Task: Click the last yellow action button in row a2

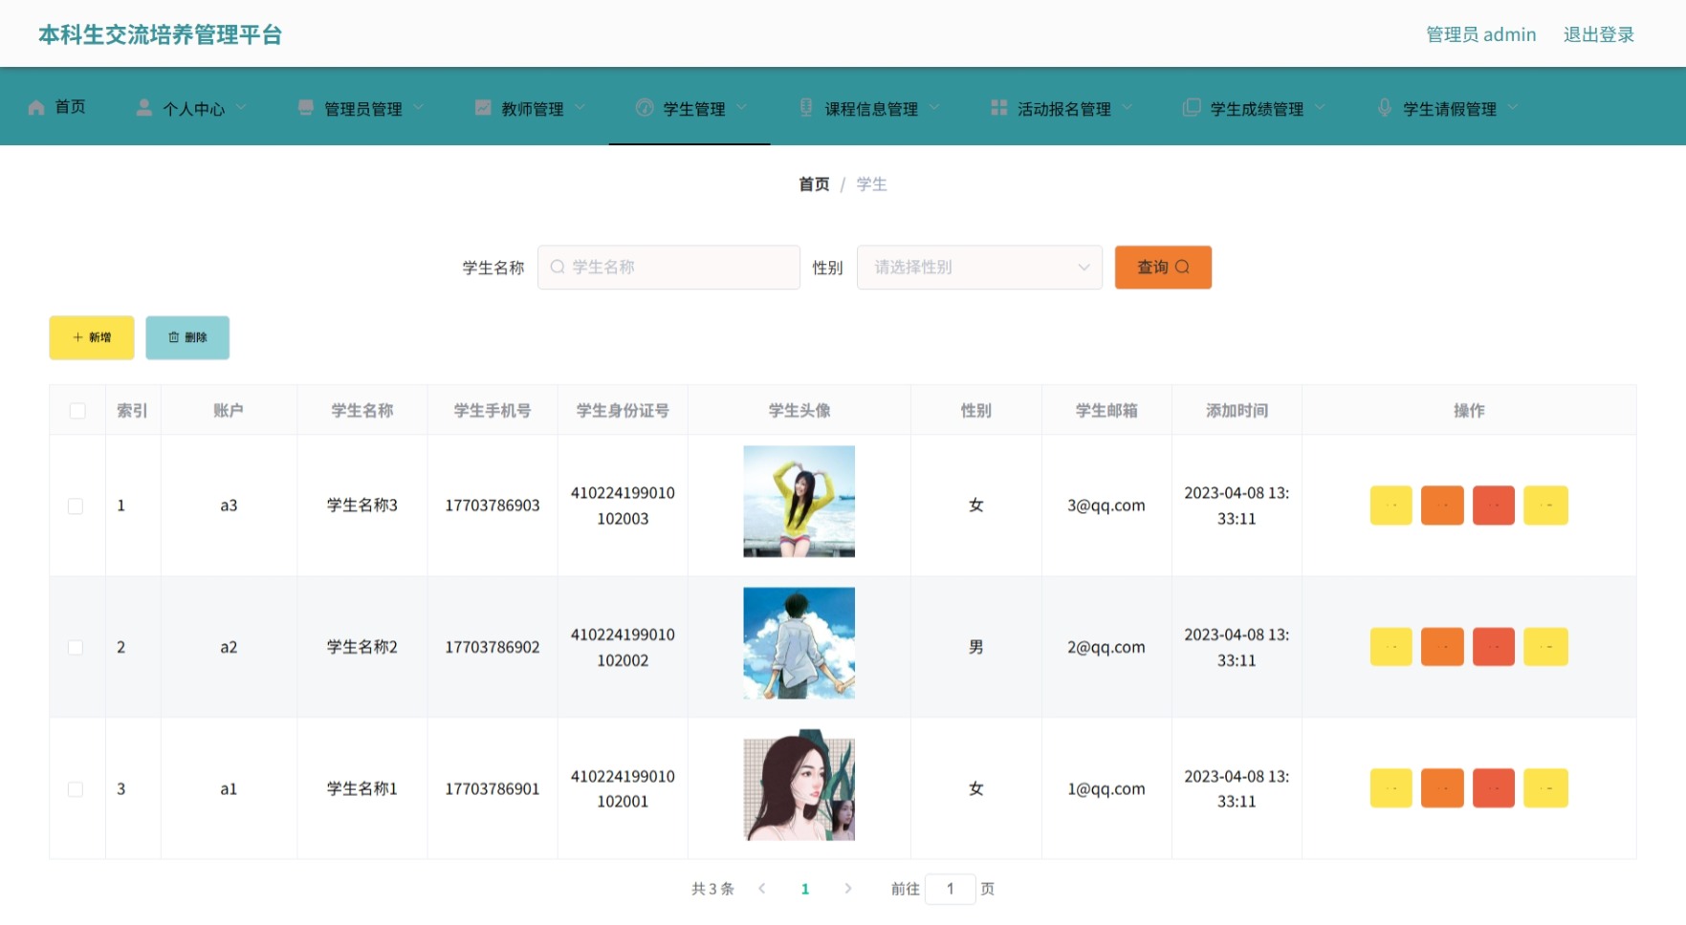Action: click(1545, 647)
